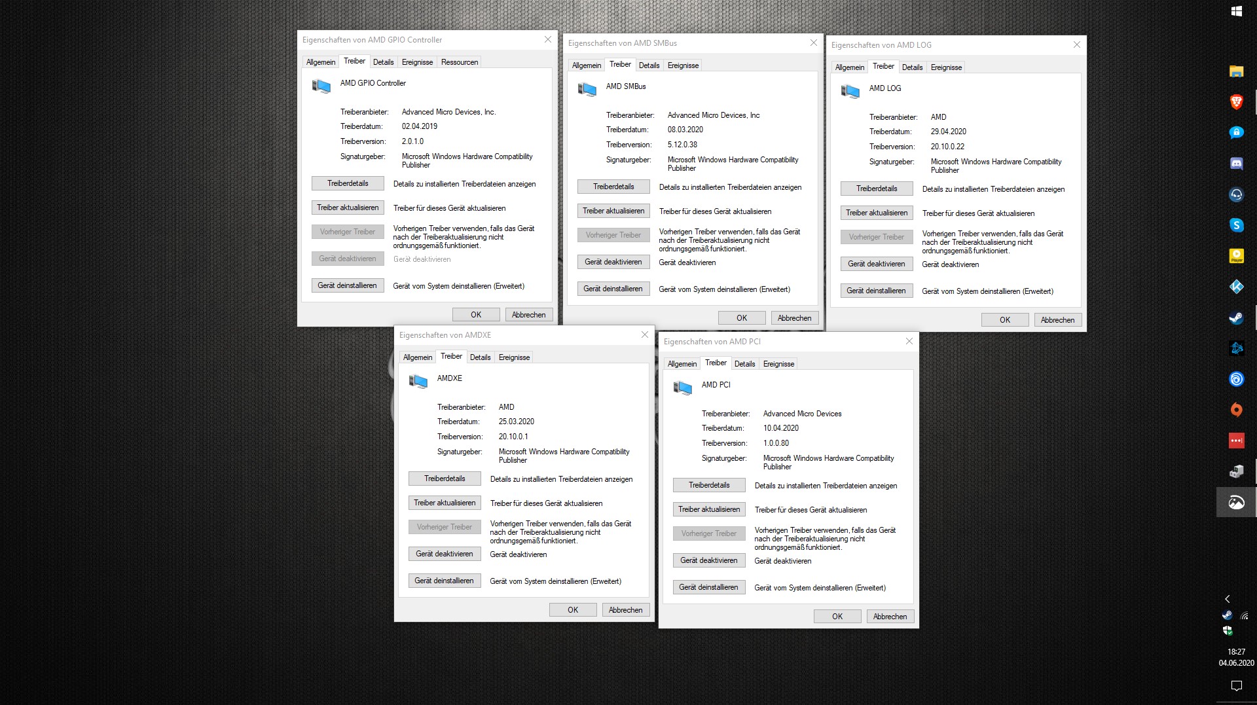
Task: Show hidden tray icons chevron
Action: coord(1228,599)
